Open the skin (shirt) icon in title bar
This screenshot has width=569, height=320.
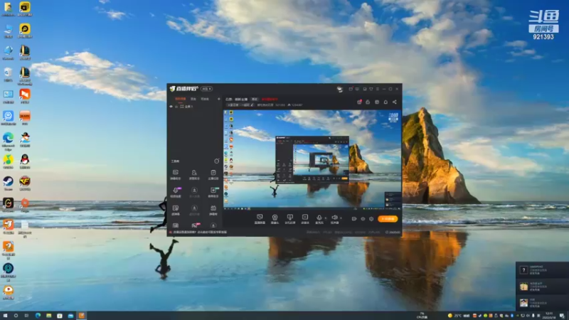[x=371, y=89]
